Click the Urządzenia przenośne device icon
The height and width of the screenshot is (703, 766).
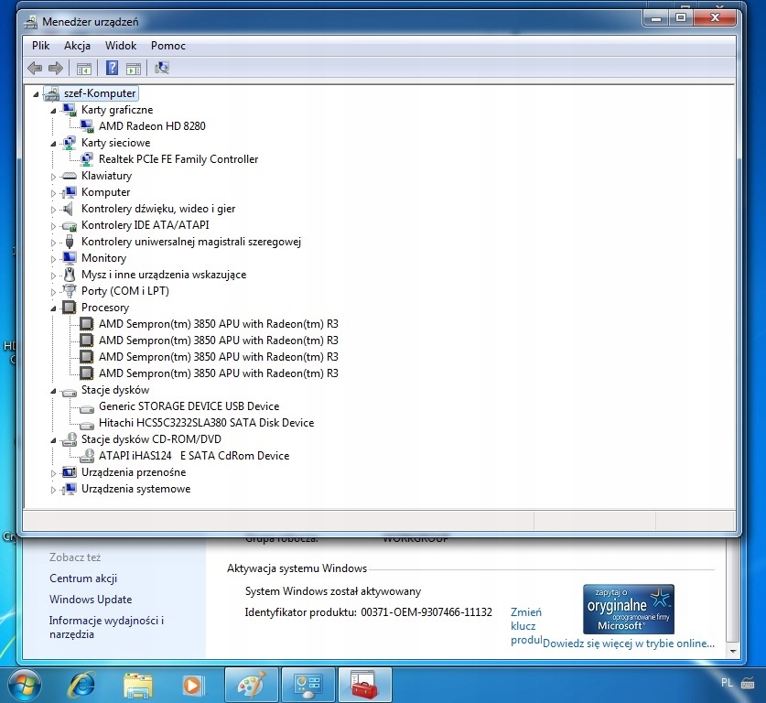[x=70, y=472]
